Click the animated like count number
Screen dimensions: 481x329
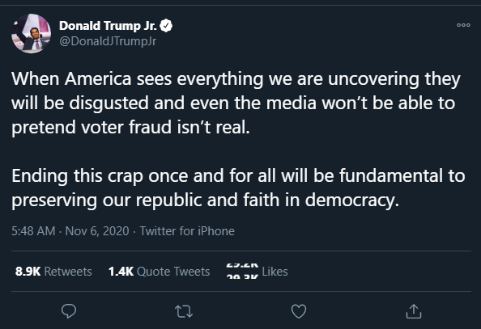tap(242, 271)
